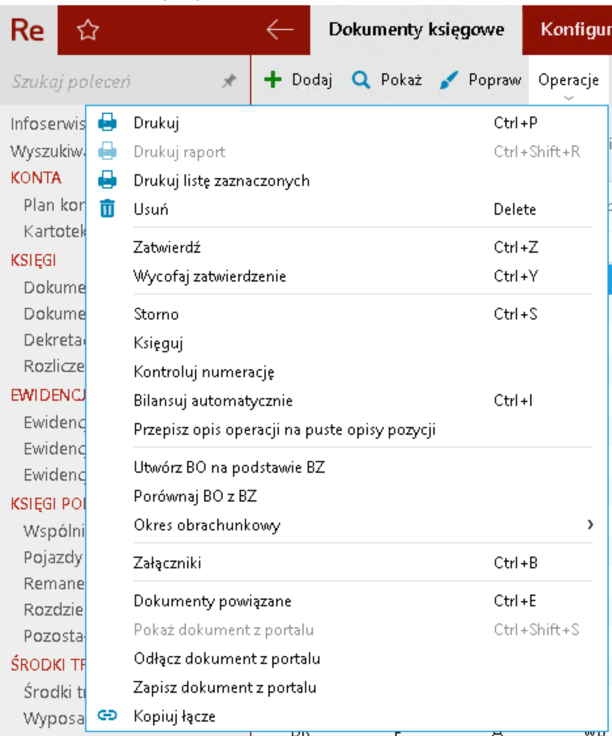
Task: Click the trash icon next to Usuń
Action: pos(107,209)
